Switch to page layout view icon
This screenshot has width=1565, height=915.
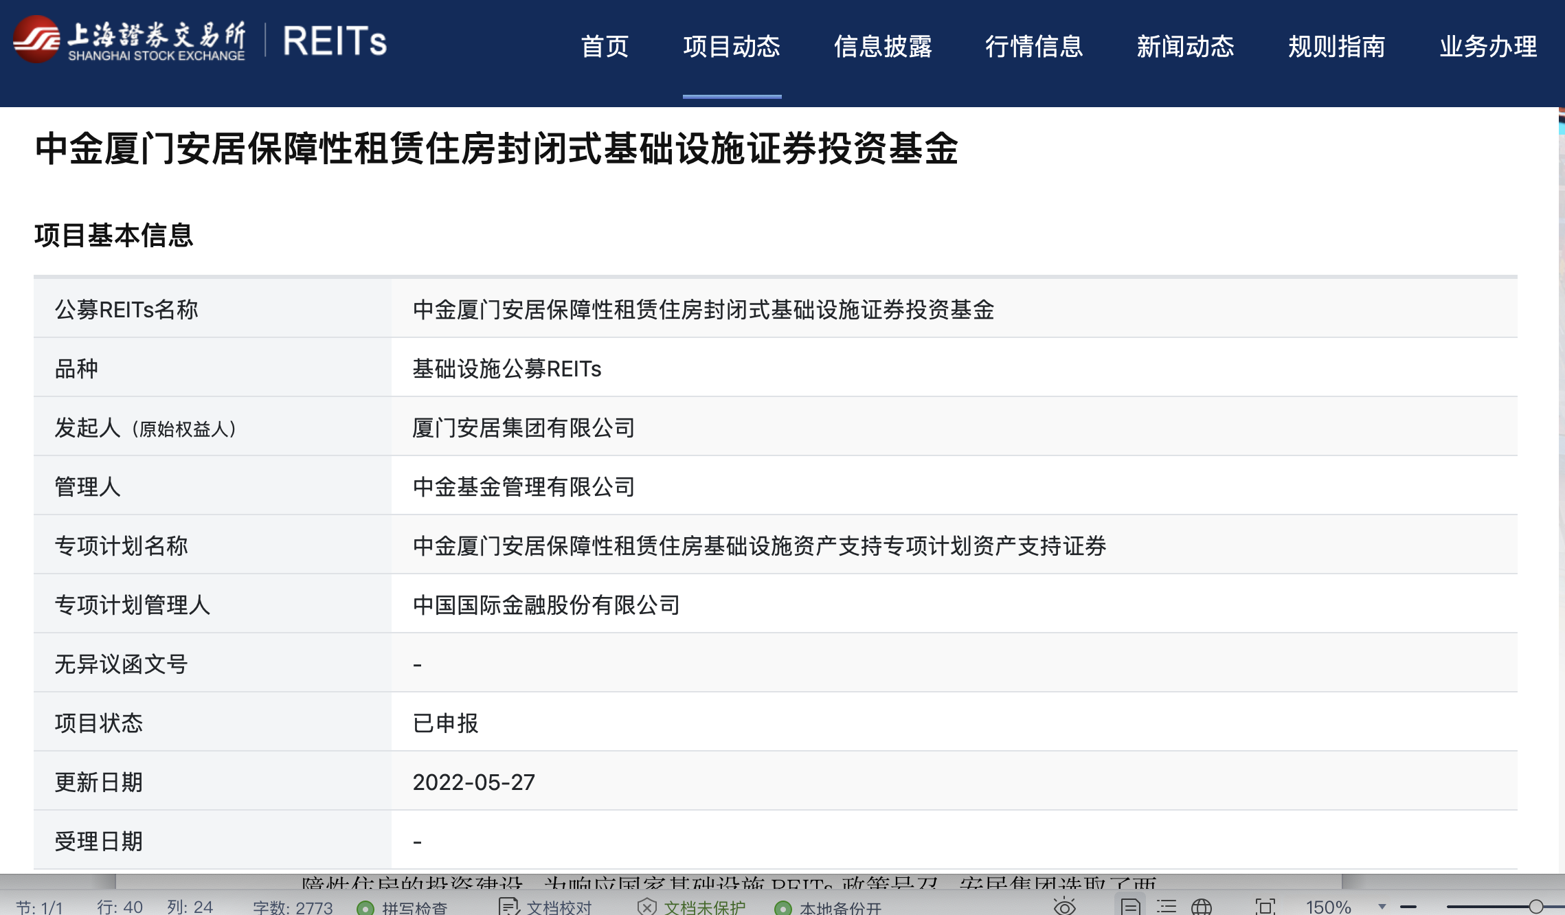click(1130, 907)
